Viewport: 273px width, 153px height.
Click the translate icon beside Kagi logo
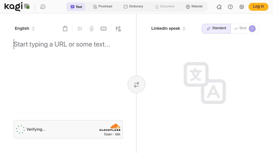(27, 7)
